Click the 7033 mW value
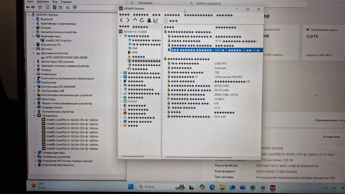This screenshot has height=194, width=345. tap(219, 117)
